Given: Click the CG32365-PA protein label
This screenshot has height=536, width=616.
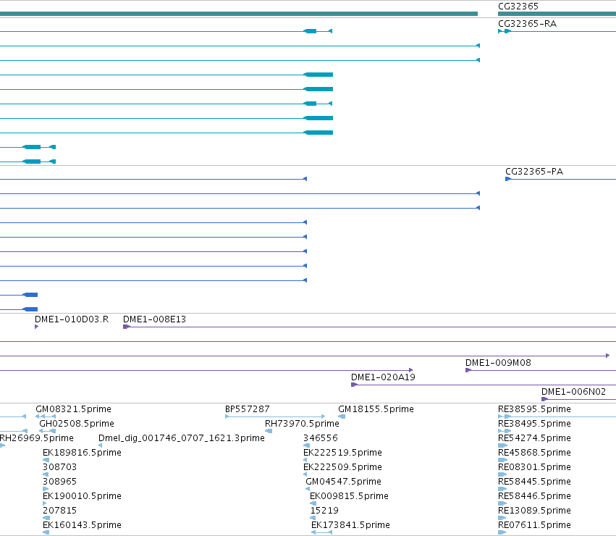Looking at the screenshot, I should click(x=534, y=172).
